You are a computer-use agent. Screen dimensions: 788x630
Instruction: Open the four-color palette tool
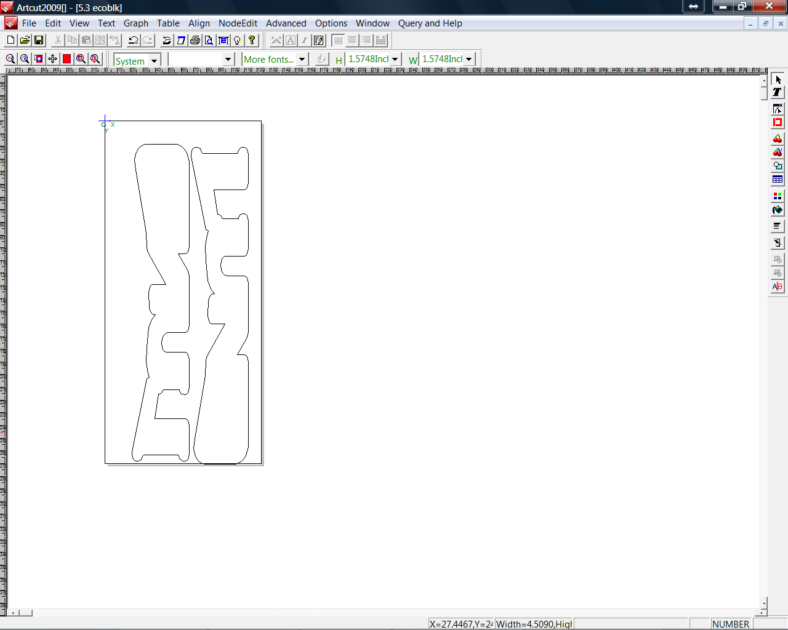coord(778,196)
